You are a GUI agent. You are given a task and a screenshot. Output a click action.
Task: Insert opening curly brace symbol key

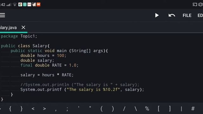pyautogui.click(x=10, y=109)
